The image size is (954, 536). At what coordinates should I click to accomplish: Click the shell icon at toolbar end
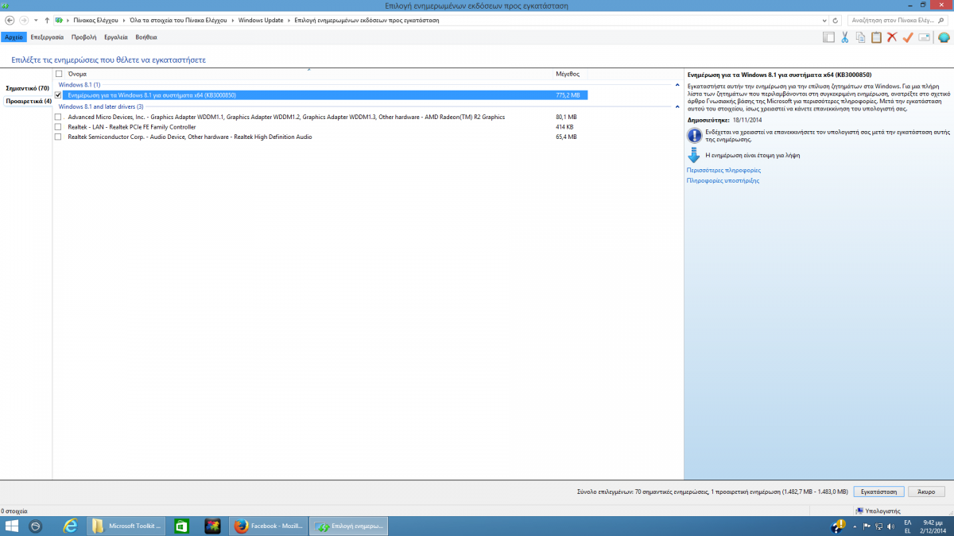[x=944, y=37]
